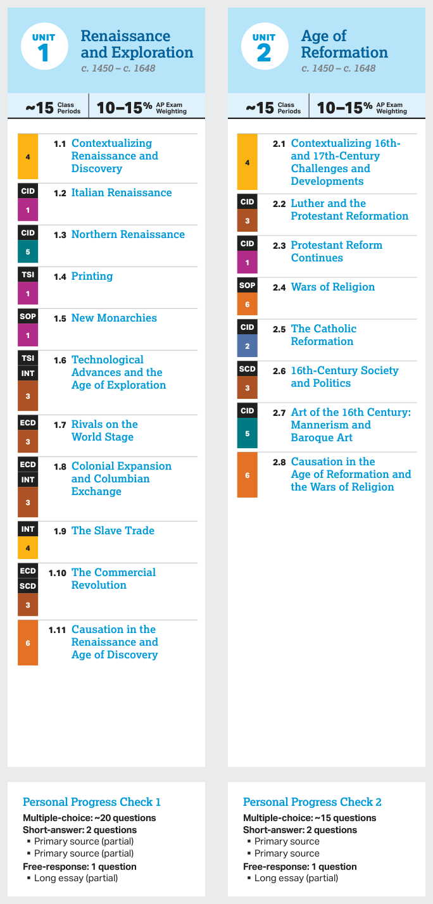Image resolution: width=433 pixels, height=904 pixels.
Task: Click the ECD tag beside Rivals on the World Stage
Action: pyautogui.click(x=28, y=423)
